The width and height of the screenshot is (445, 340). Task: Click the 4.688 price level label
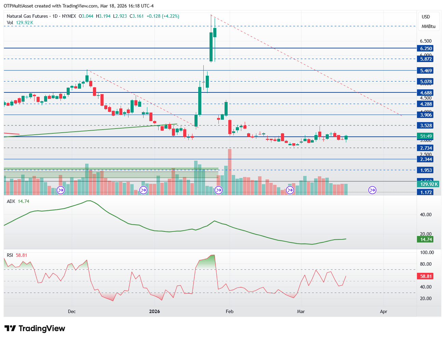pos(426,93)
